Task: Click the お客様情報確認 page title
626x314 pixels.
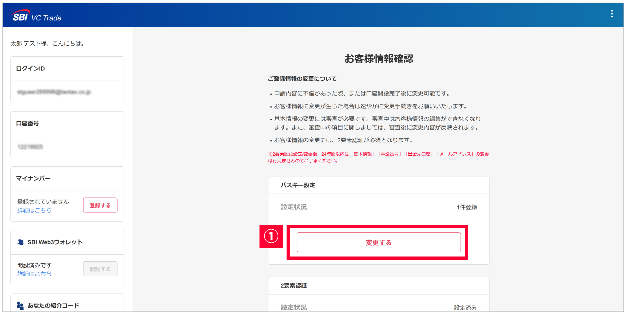Action: pyautogui.click(x=378, y=59)
